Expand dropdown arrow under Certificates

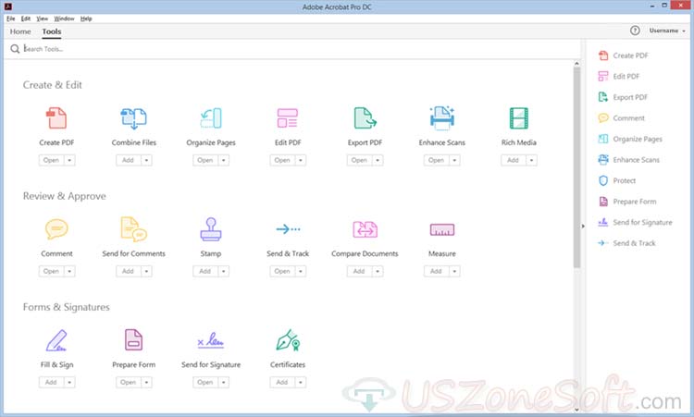tap(301, 382)
